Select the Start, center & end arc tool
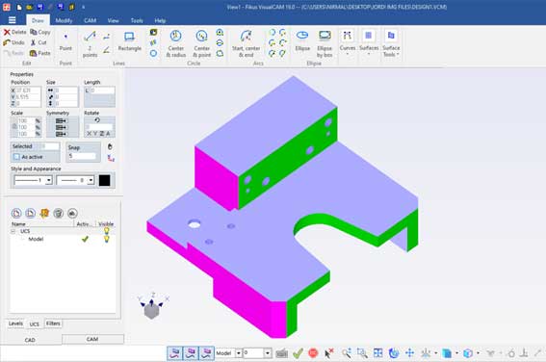This screenshot has width=546, height=362. click(246, 44)
